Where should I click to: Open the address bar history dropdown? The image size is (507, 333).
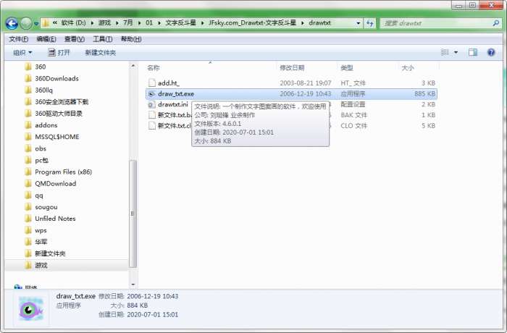358,23
